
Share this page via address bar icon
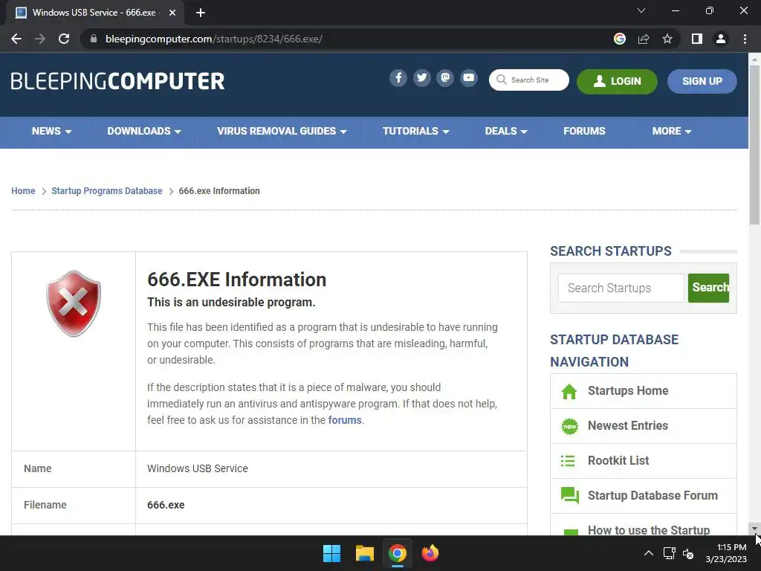click(x=644, y=39)
